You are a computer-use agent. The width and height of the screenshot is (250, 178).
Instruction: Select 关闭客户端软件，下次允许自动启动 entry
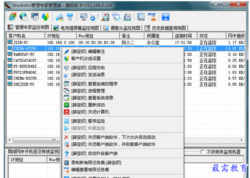[x=122, y=137]
